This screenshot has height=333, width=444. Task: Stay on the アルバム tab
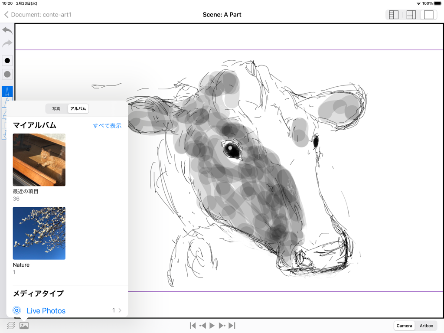(78, 108)
